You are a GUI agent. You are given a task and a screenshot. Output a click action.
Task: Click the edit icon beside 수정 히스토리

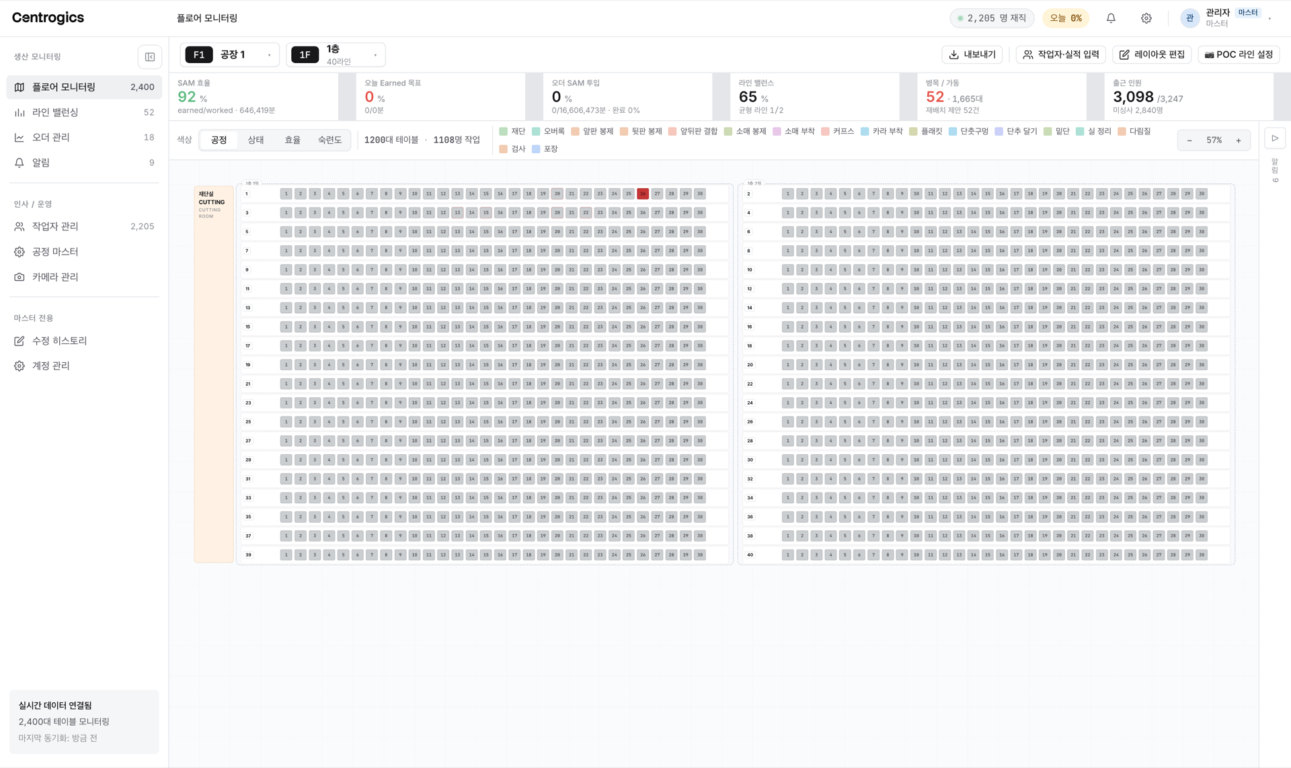coord(19,341)
